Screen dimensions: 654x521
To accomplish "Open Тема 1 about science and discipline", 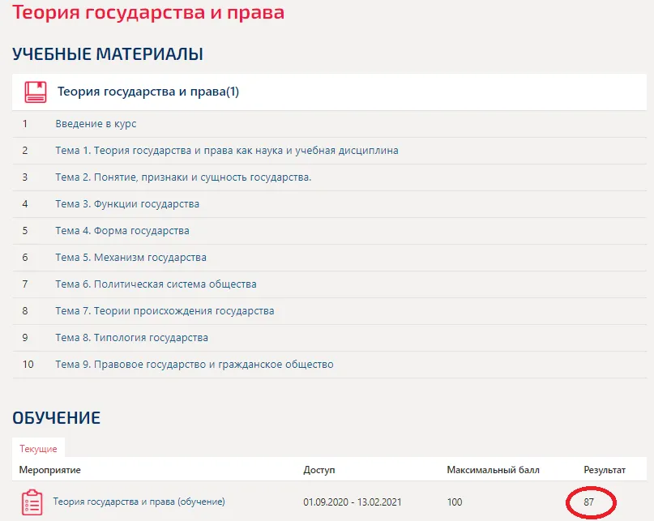I will (227, 151).
